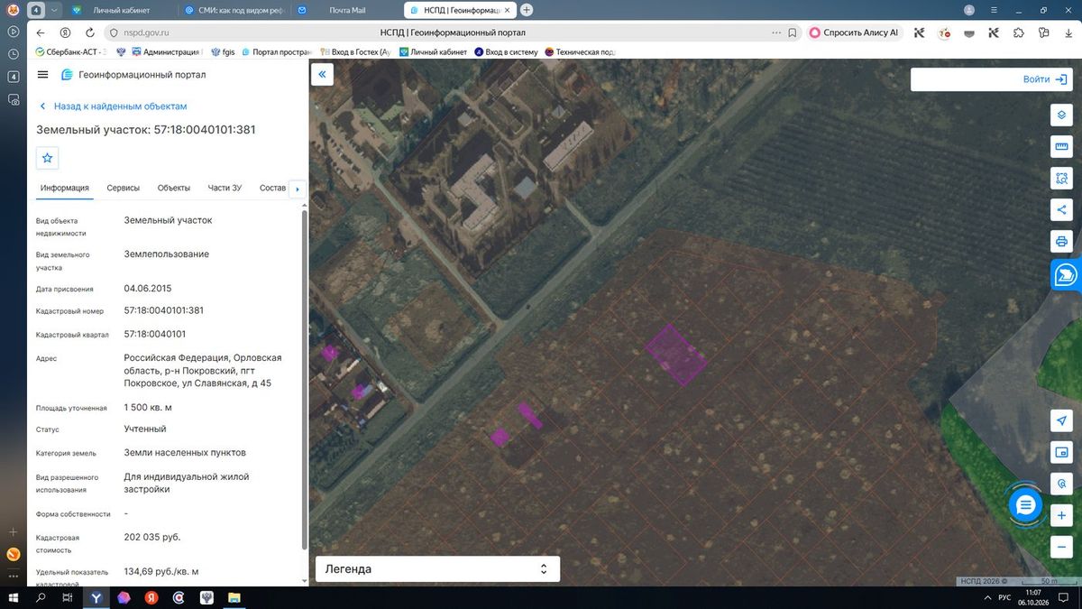
Task: Open the Сбербанк-АСТ bookmark
Action: pos(71,52)
